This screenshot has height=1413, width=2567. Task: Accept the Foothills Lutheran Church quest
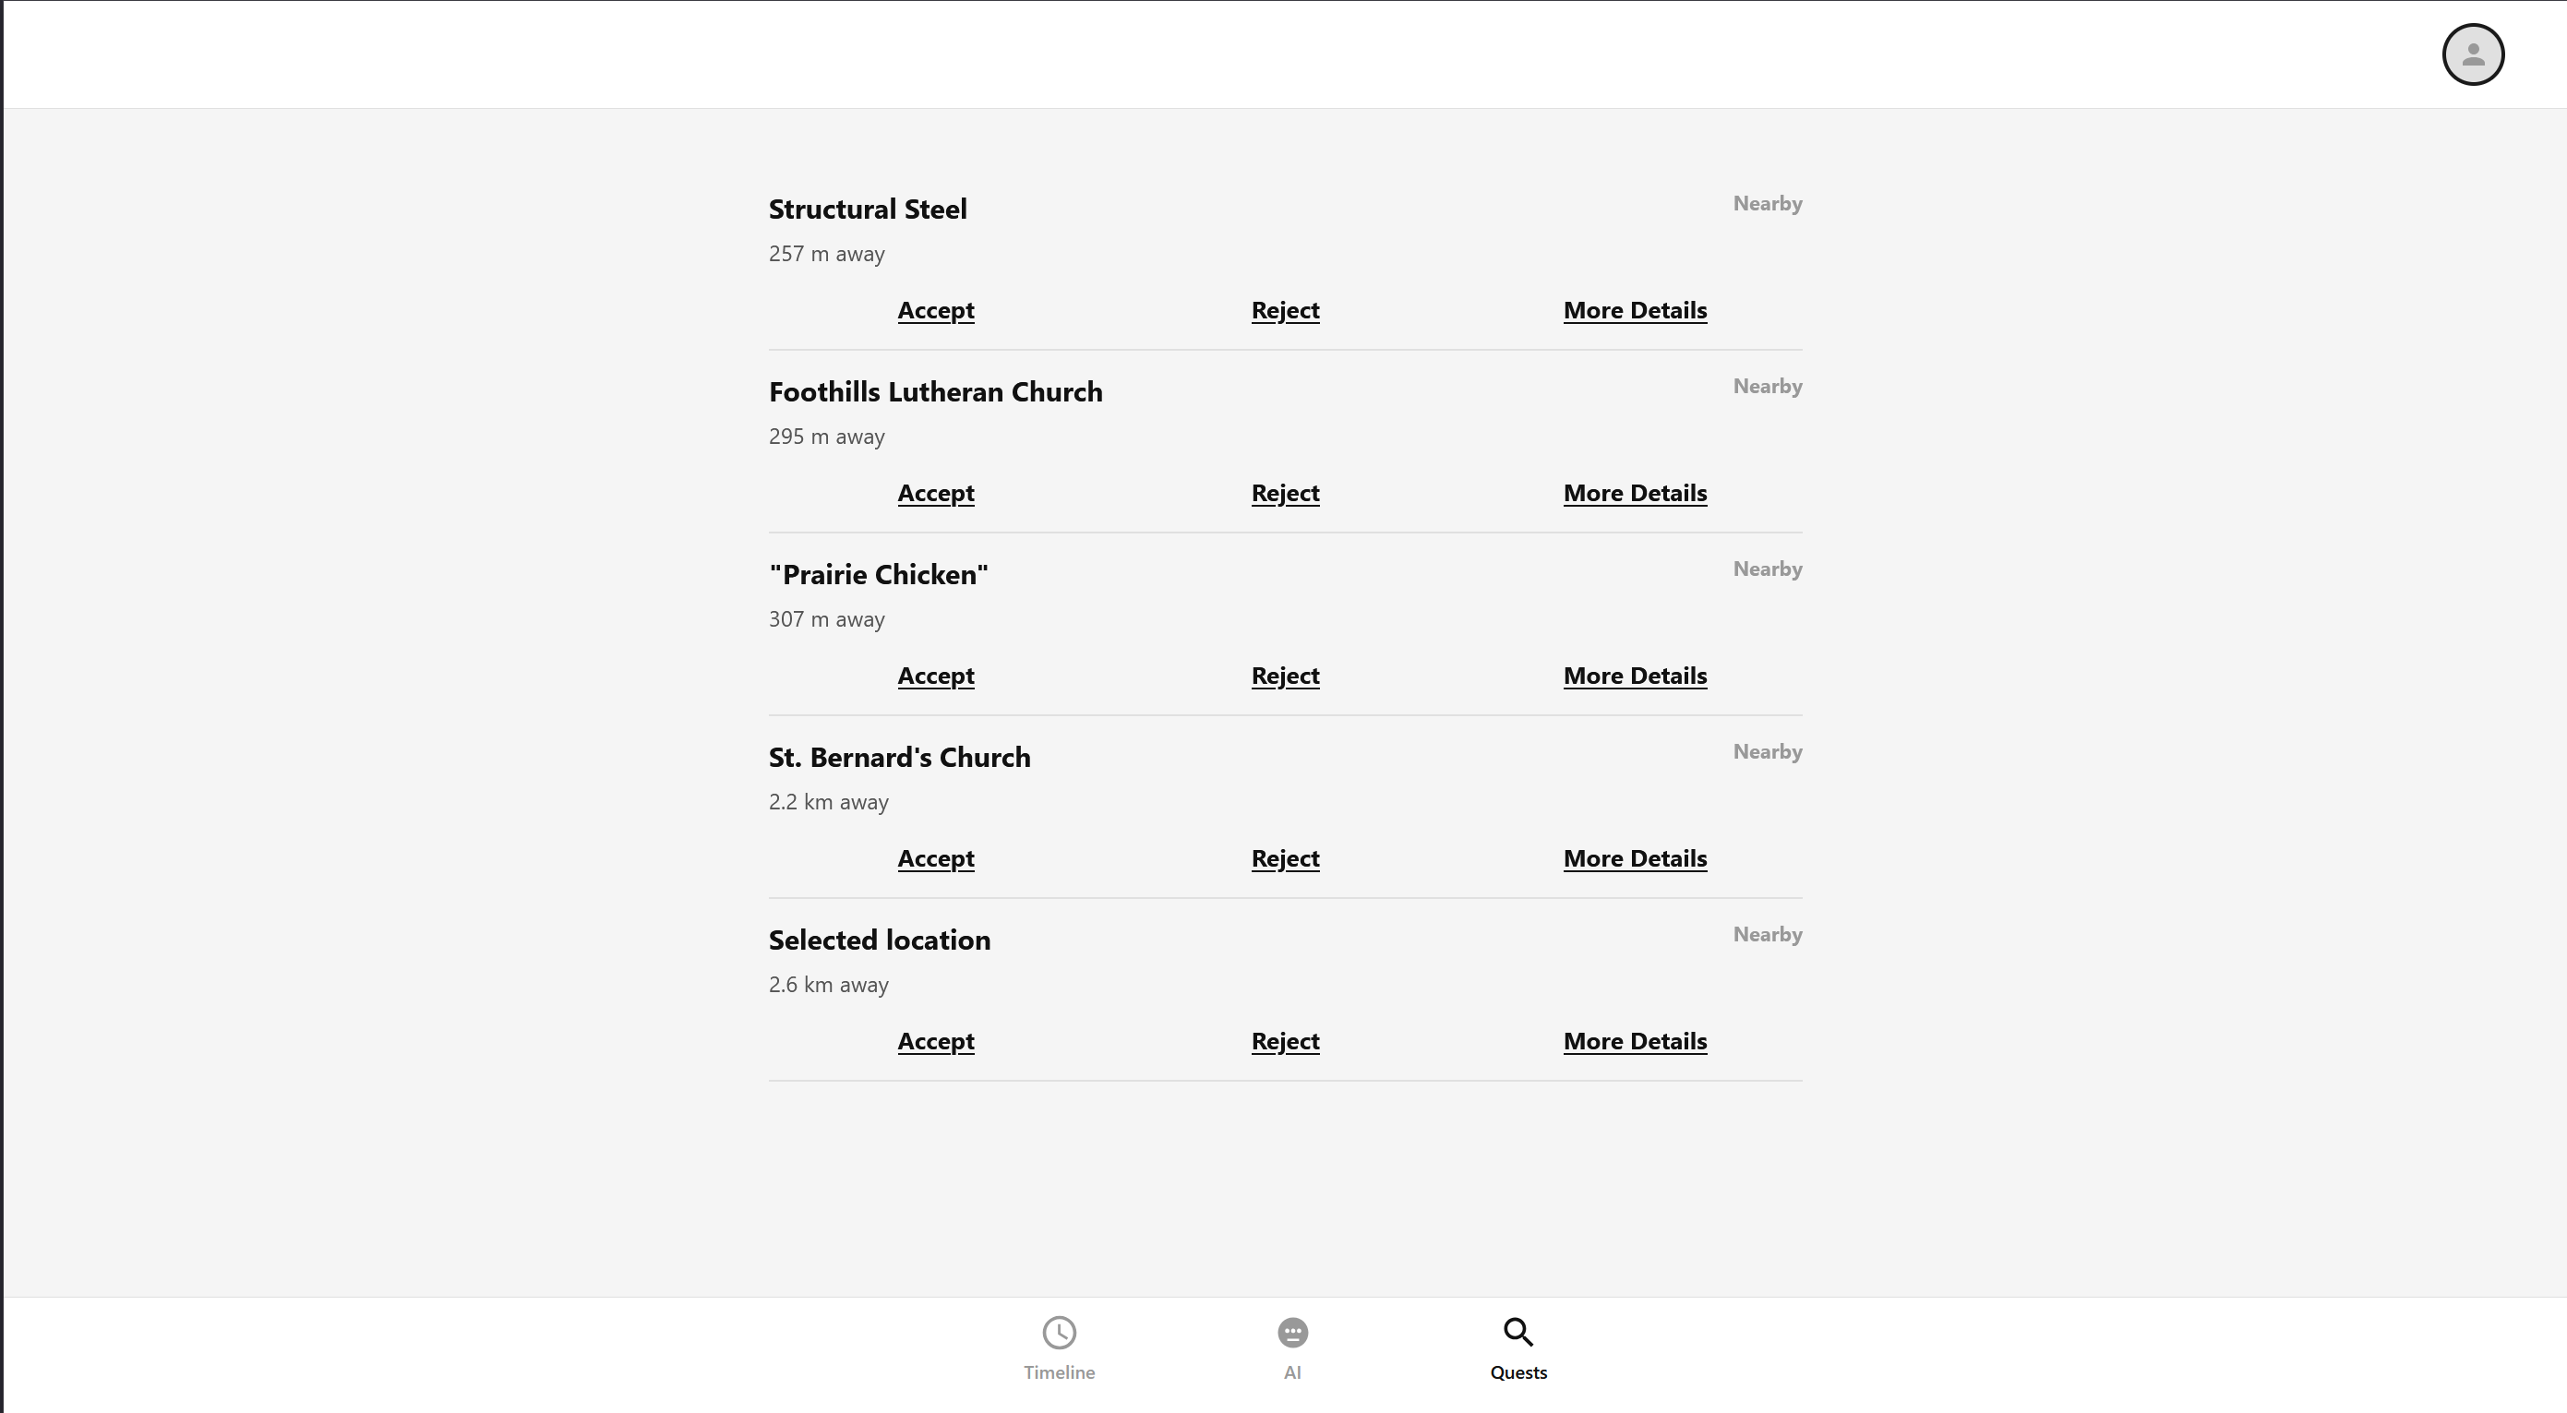pos(936,492)
